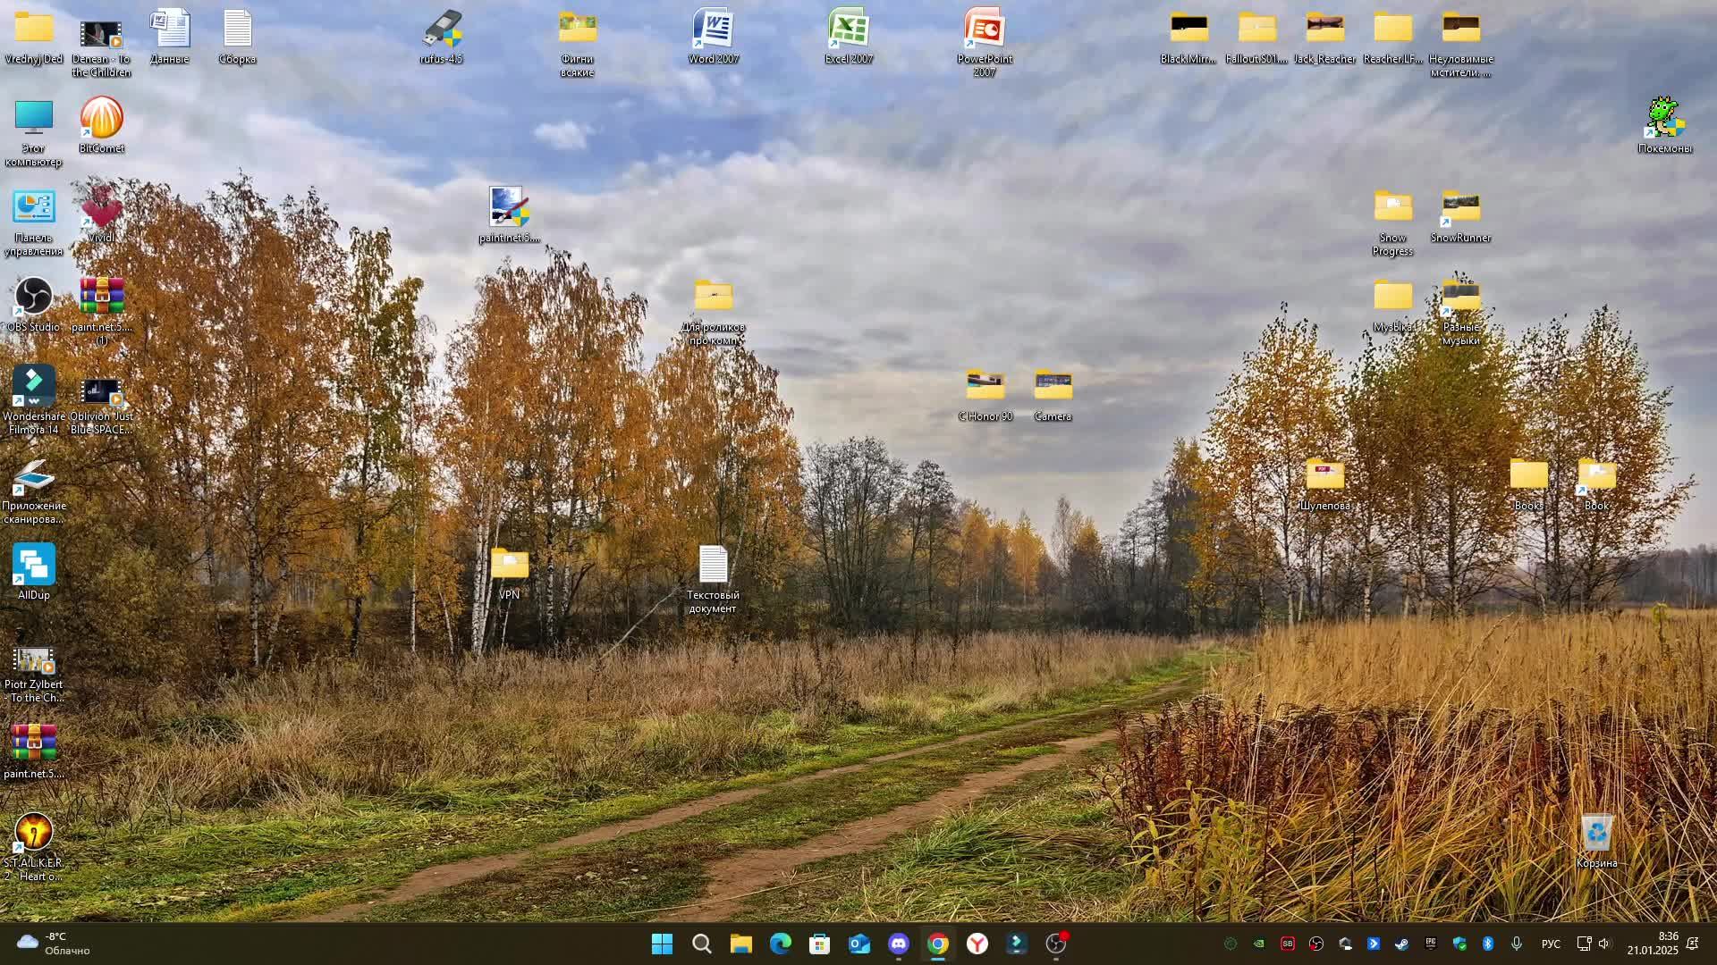The height and width of the screenshot is (965, 1717).
Task: Open Yandex Browser from the taskbar
Action: click(977, 944)
